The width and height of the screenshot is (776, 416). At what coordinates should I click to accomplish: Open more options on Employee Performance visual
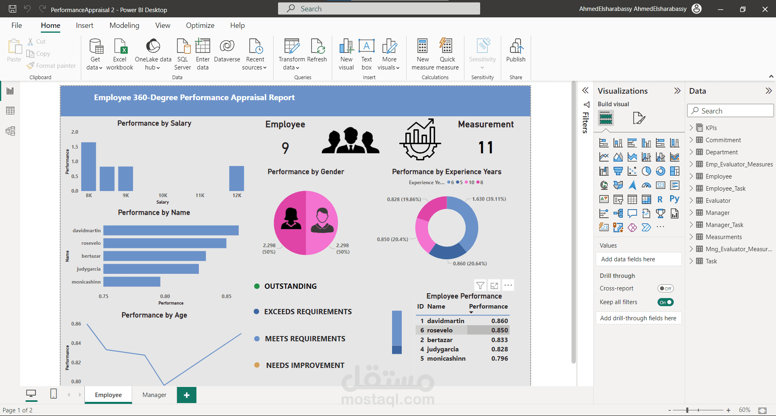[508, 286]
